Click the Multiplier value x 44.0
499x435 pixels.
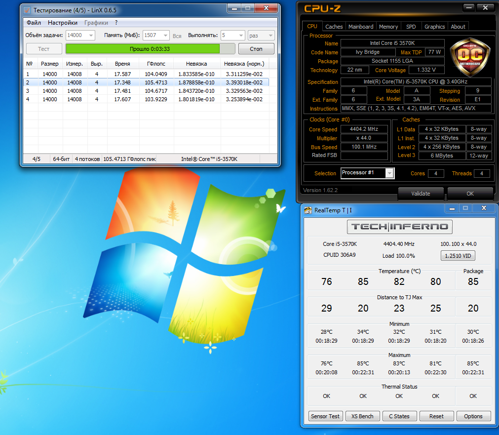tap(364, 138)
